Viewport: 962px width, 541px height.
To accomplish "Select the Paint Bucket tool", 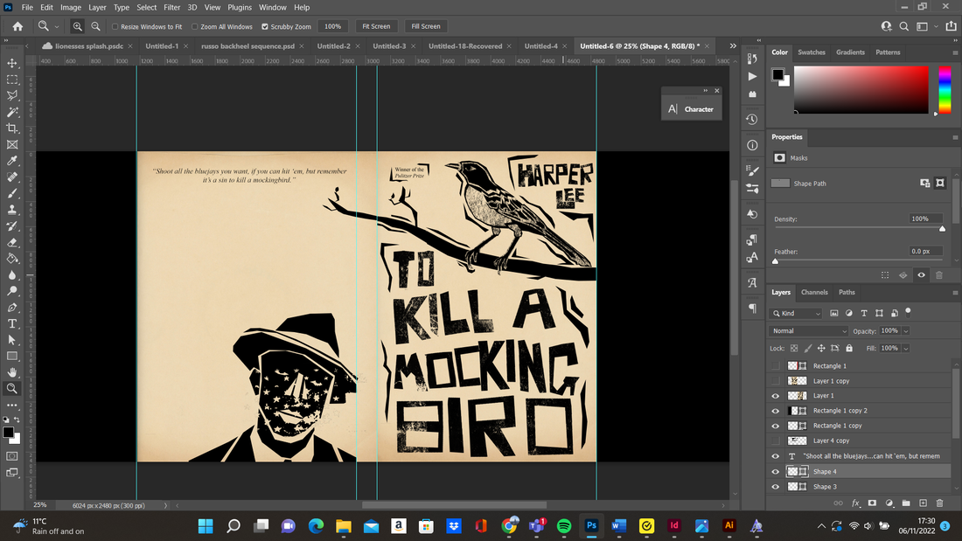I will tap(12, 258).
